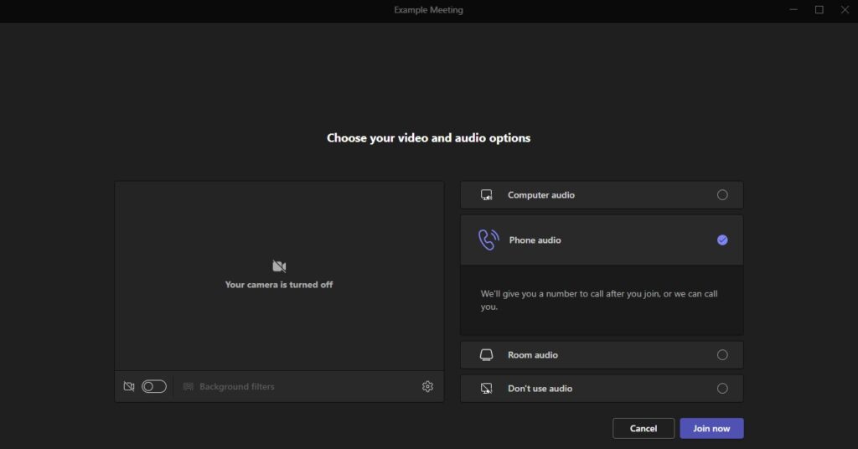Image resolution: width=858 pixels, height=449 pixels.
Task: Click the camera-off icon beside the toggle
Action: [x=129, y=387]
